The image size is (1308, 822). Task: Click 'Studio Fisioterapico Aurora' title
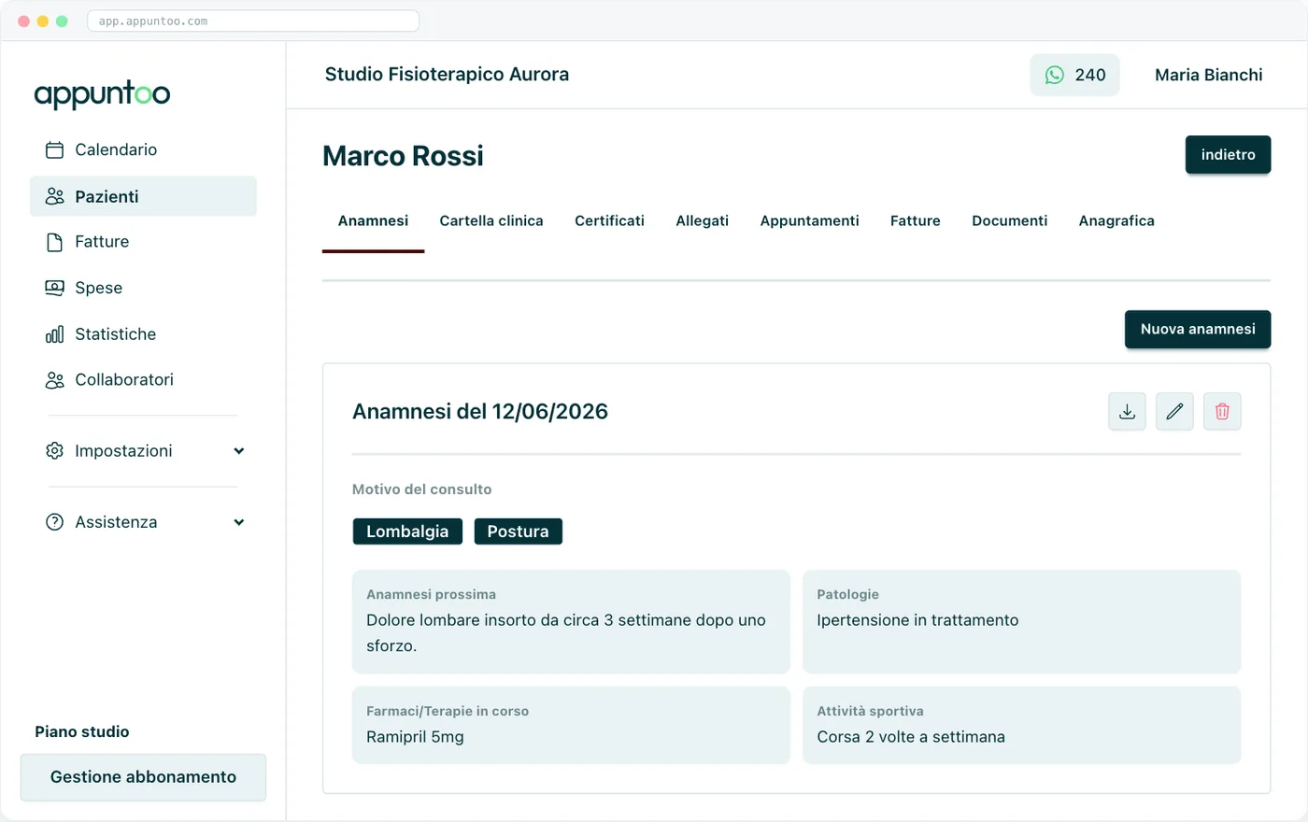[447, 75]
